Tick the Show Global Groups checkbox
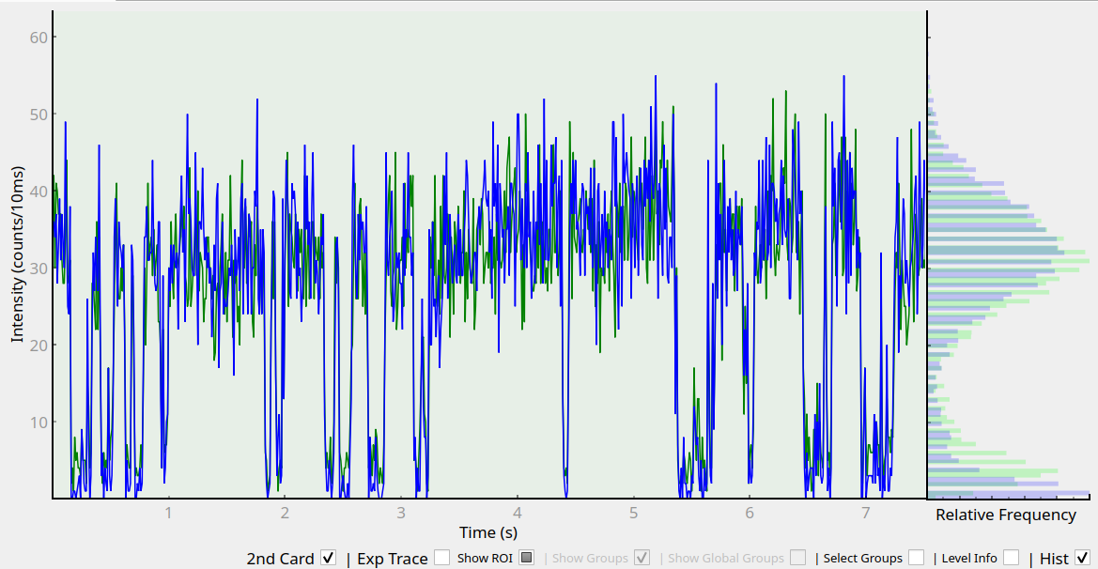This screenshot has height=569, width=1098. pyautogui.click(x=797, y=558)
